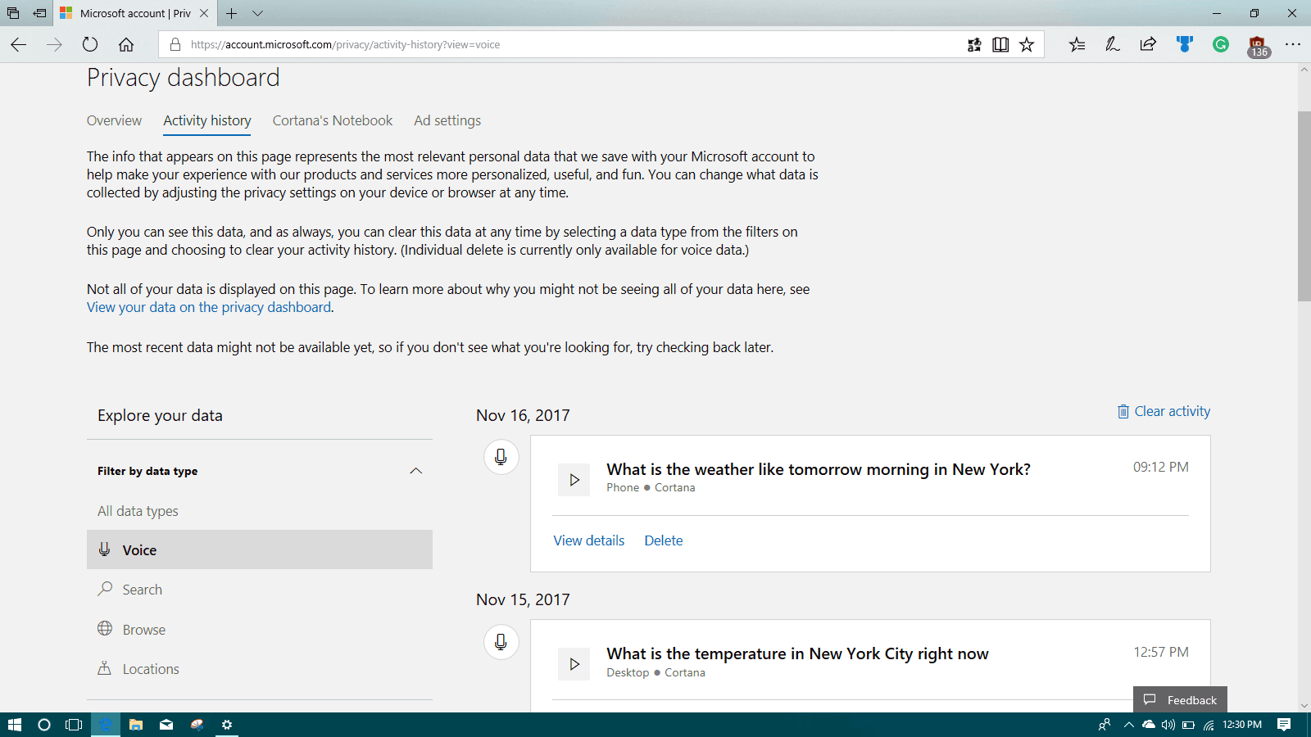Open Reading view book icon in address bar
The height and width of the screenshot is (737, 1311).
click(1000, 45)
